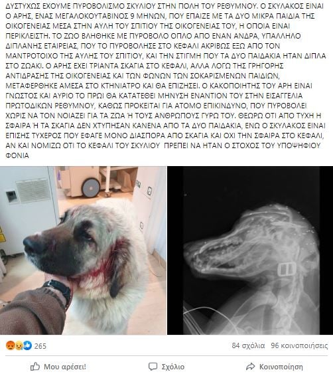Click the curved share arrow icon
The image size is (333, 376).
point(250,367)
